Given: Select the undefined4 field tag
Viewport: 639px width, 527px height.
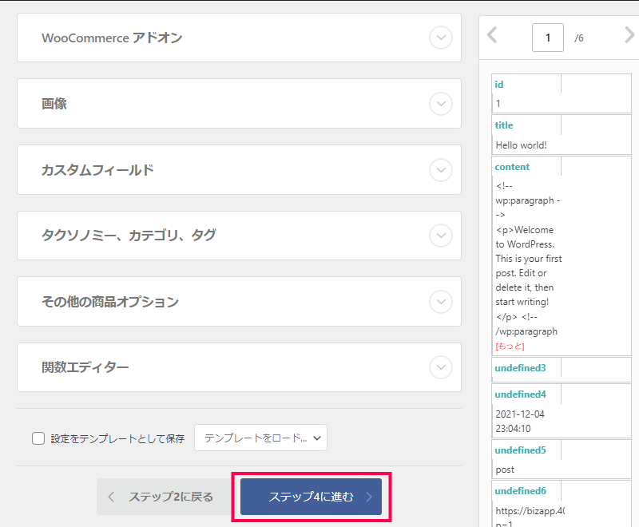Looking at the screenshot, I should click(520, 394).
